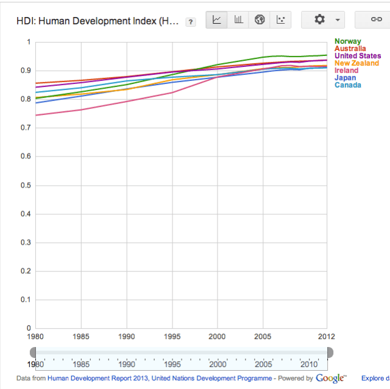Screen dimensions: 390x389
Task: Click the right time range slider handle
Action: click(x=330, y=352)
